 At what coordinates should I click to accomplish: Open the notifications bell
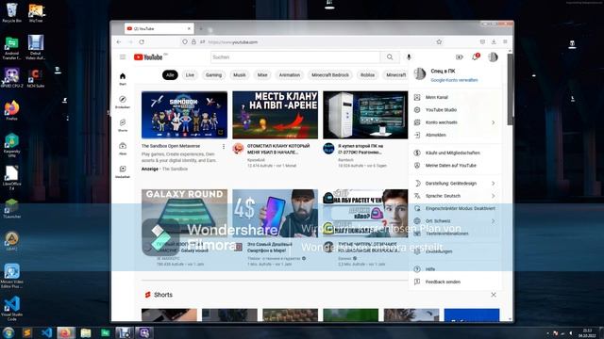coord(475,57)
